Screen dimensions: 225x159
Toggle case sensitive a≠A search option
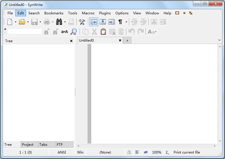pyautogui.click(x=64, y=32)
